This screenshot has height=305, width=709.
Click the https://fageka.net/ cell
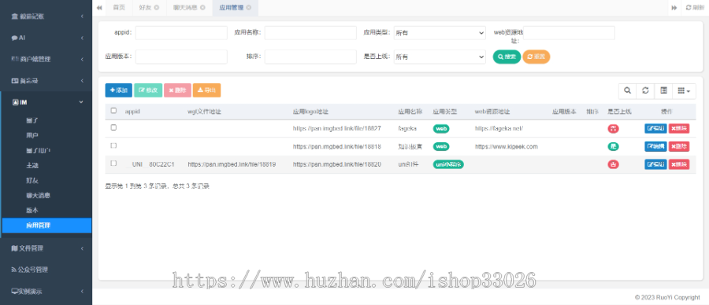[499, 129]
